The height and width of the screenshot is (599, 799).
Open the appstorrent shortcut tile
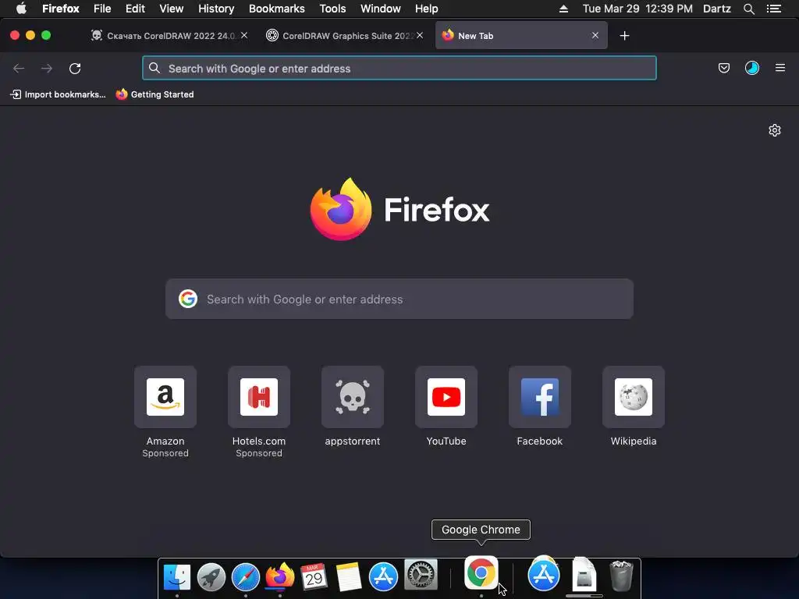coord(353,397)
